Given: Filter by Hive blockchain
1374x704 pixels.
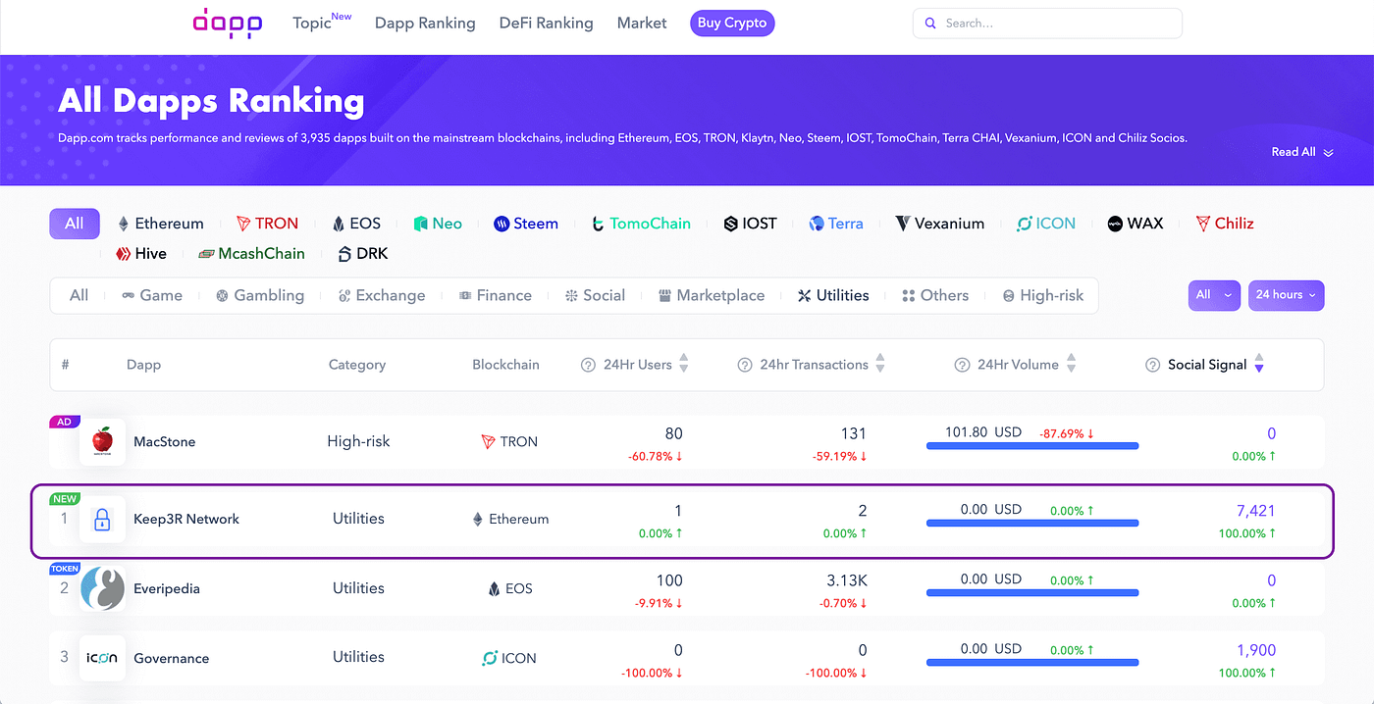Looking at the screenshot, I should coord(141,254).
